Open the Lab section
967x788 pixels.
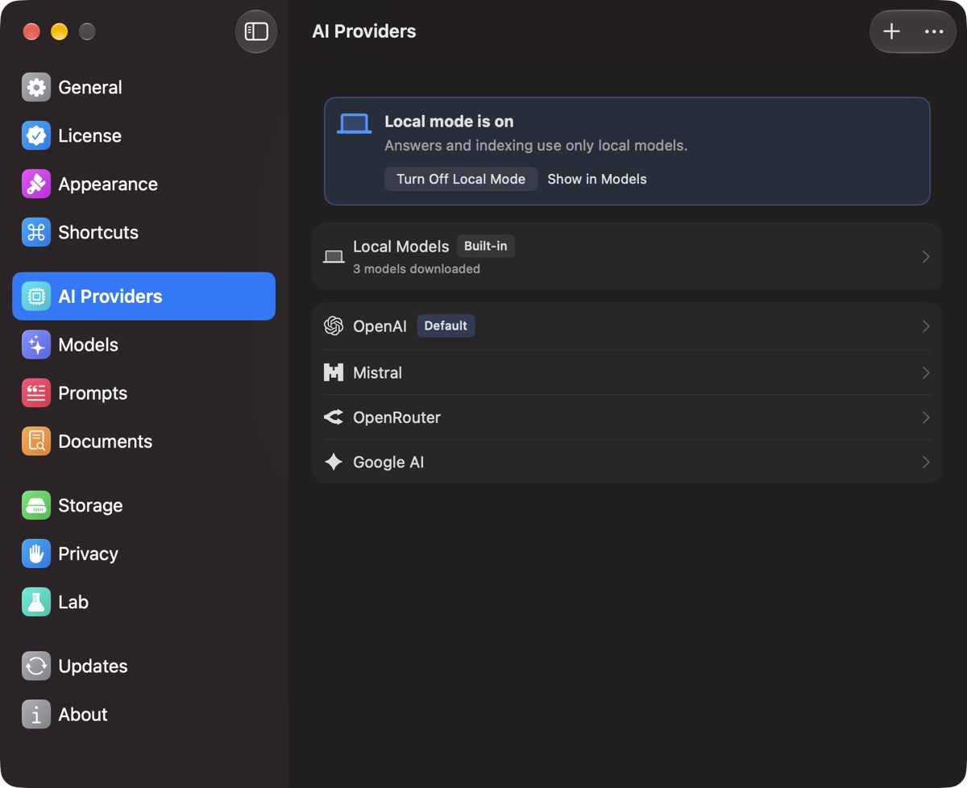pyautogui.click(x=143, y=603)
